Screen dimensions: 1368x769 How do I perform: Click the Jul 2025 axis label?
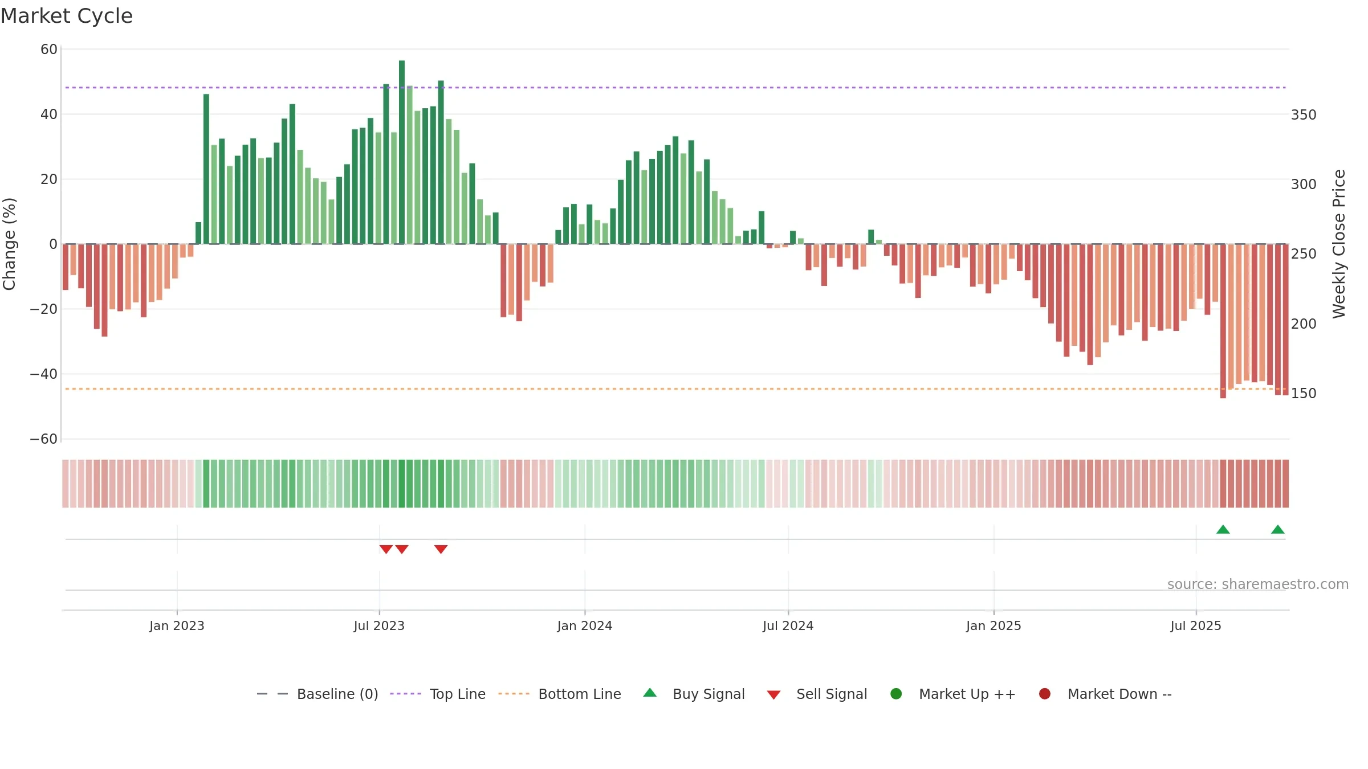pyautogui.click(x=1196, y=625)
